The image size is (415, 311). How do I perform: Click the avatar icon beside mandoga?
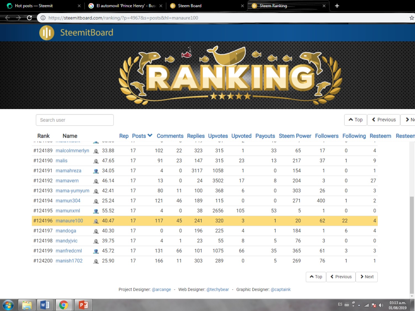[x=96, y=231]
